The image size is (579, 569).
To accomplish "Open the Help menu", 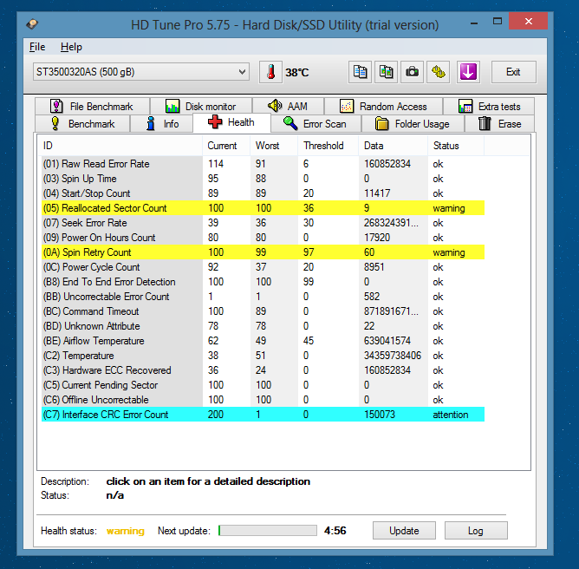I will coord(71,47).
